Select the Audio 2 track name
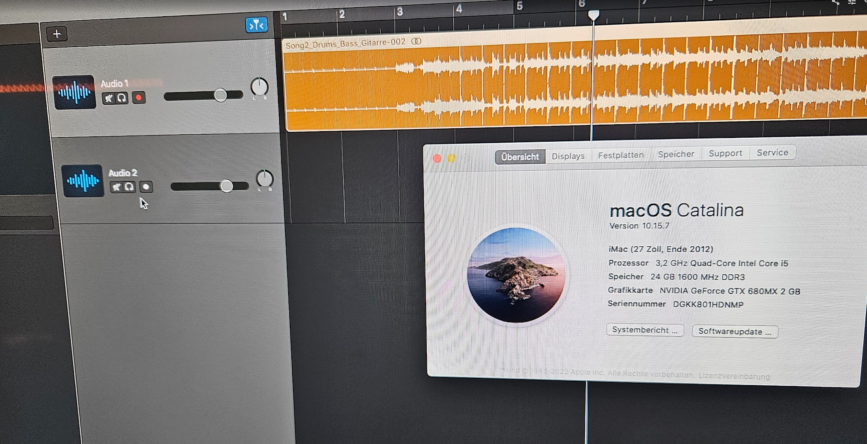Viewport: 867px width, 444px height. tap(123, 173)
